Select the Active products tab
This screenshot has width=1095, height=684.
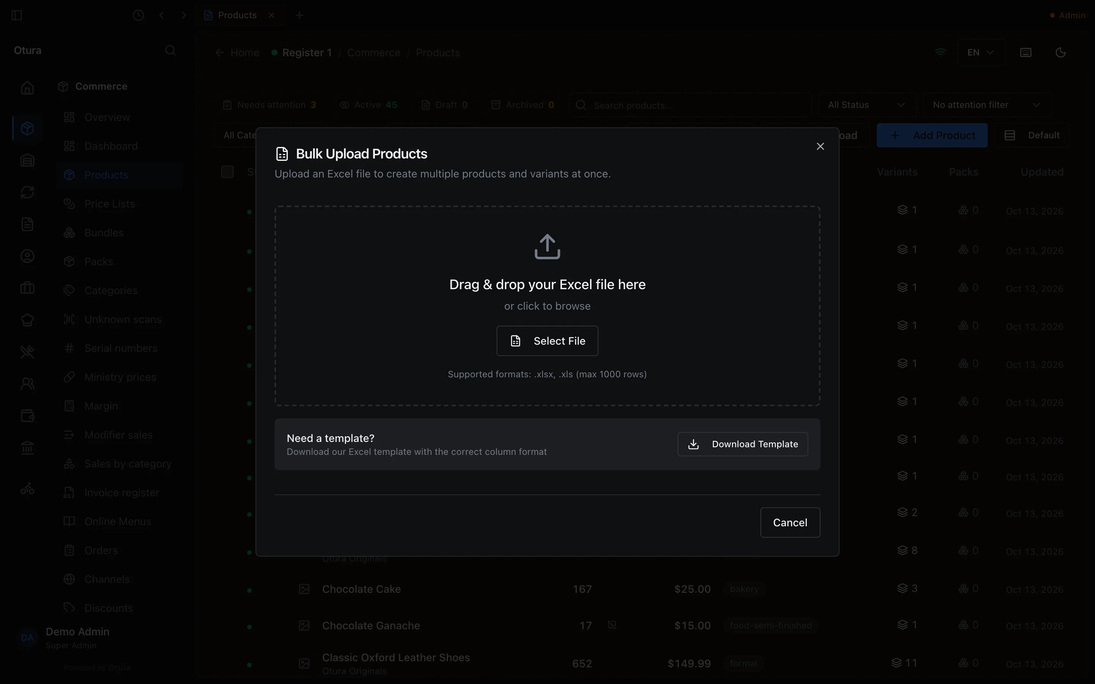[x=368, y=105]
